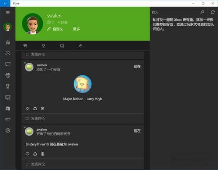The width and height of the screenshot is (218, 170).
Task: Refresh the friends panel
Action: click(213, 12)
